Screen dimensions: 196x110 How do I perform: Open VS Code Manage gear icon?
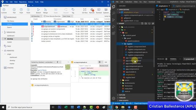pyautogui.click(x=114, y=98)
